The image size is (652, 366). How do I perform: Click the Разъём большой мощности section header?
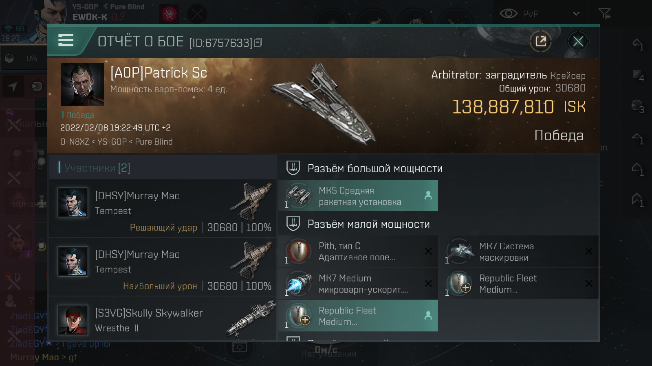(x=374, y=168)
